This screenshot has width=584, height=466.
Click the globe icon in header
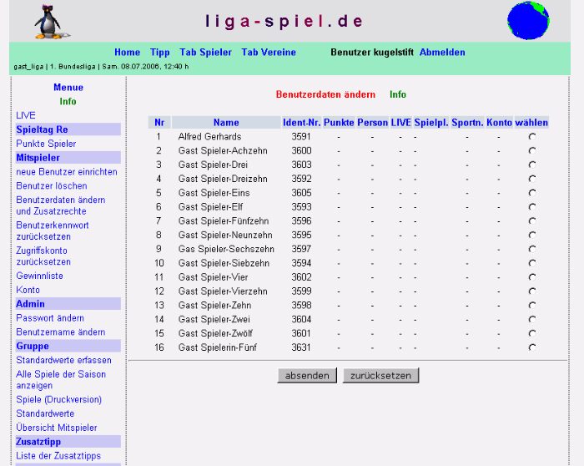click(x=528, y=21)
